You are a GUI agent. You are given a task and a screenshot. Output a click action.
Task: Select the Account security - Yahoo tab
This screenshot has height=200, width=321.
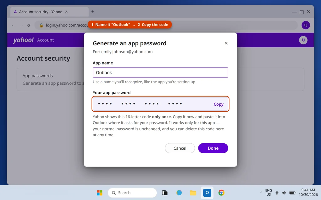coord(49,12)
